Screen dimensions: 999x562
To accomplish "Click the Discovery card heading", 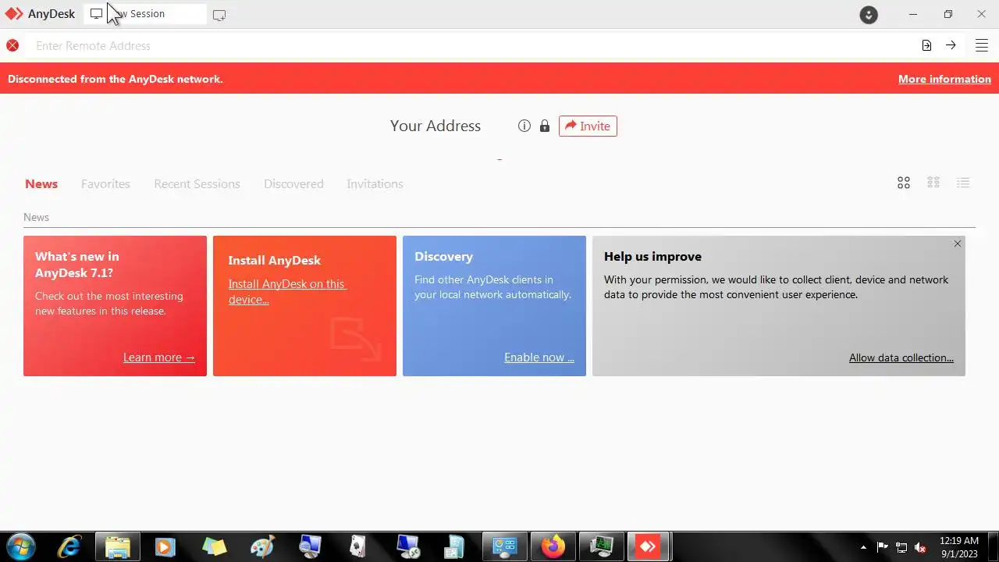I will tap(443, 257).
